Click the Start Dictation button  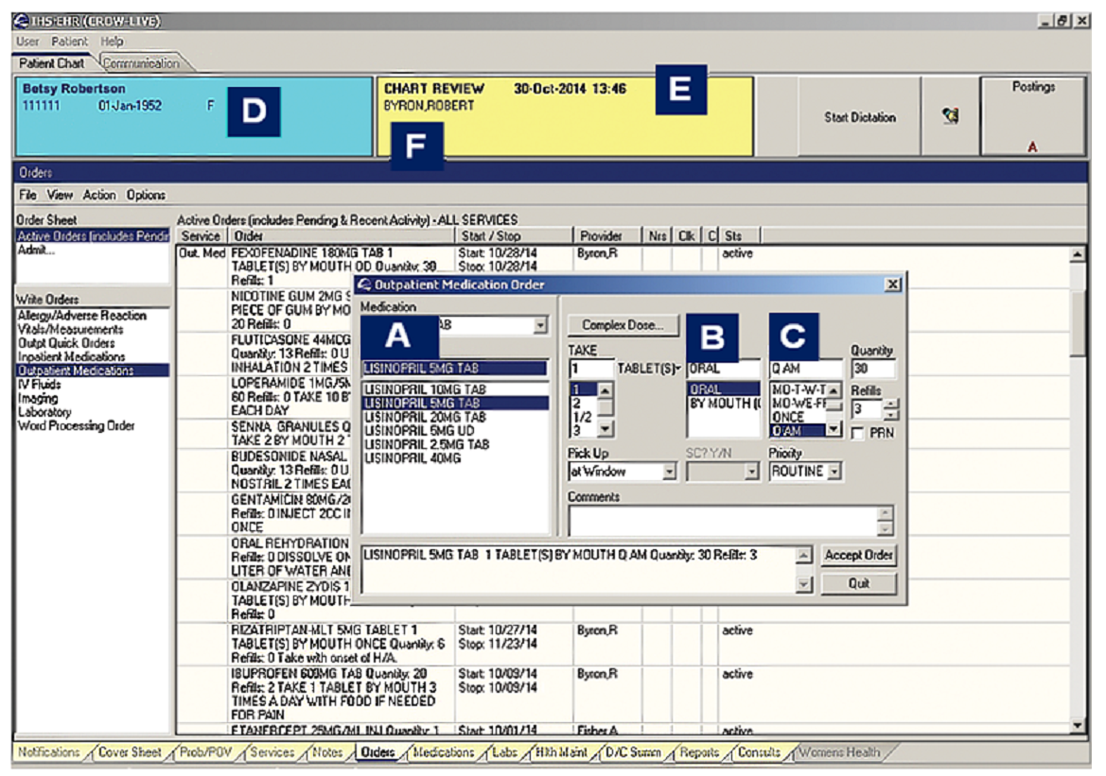pyautogui.click(x=859, y=117)
